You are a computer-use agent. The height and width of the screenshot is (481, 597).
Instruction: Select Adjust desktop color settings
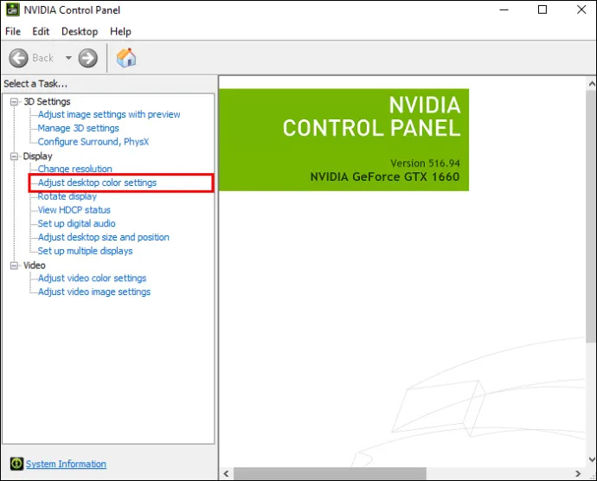point(97,183)
